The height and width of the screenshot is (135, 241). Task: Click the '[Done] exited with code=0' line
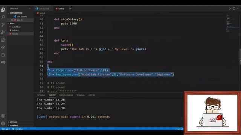tap(73, 117)
